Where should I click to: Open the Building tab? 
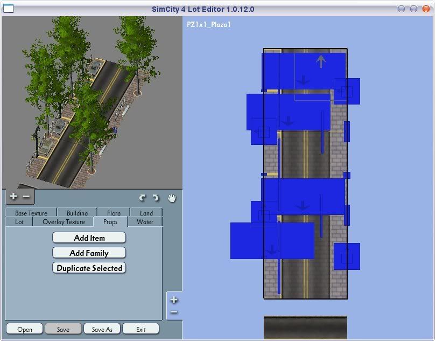coord(77,213)
